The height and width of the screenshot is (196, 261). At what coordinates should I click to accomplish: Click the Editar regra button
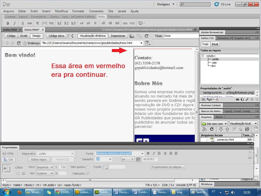pos(39,159)
